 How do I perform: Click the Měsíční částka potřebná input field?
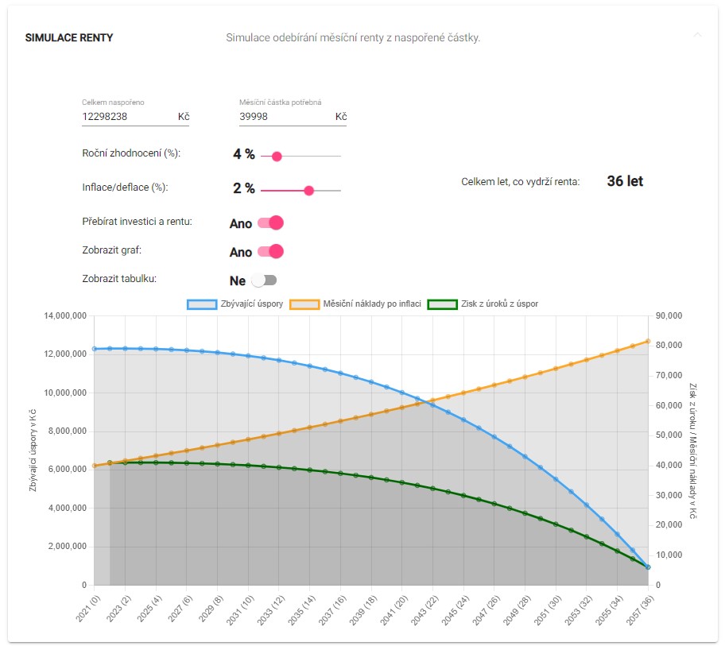[x=285, y=117]
